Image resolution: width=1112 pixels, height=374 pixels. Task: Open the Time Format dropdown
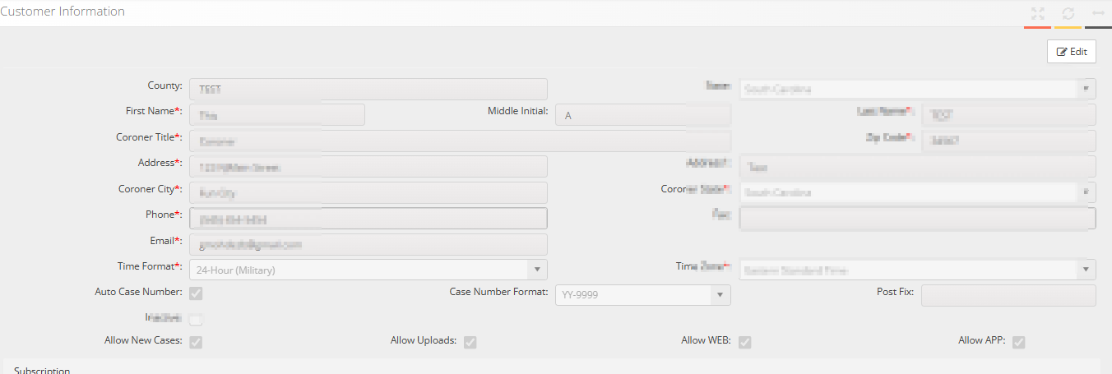click(368, 270)
